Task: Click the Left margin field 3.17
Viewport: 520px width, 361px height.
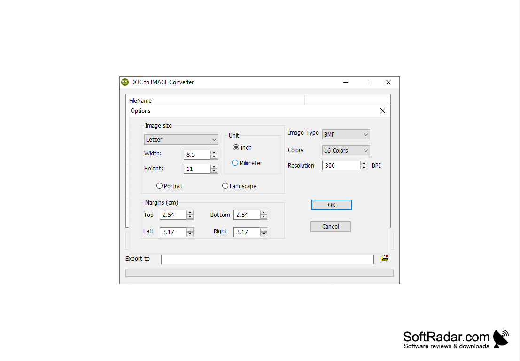Action: point(173,232)
